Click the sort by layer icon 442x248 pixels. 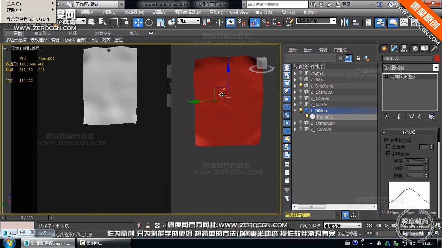pyautogui.click(x=345, y=215)
